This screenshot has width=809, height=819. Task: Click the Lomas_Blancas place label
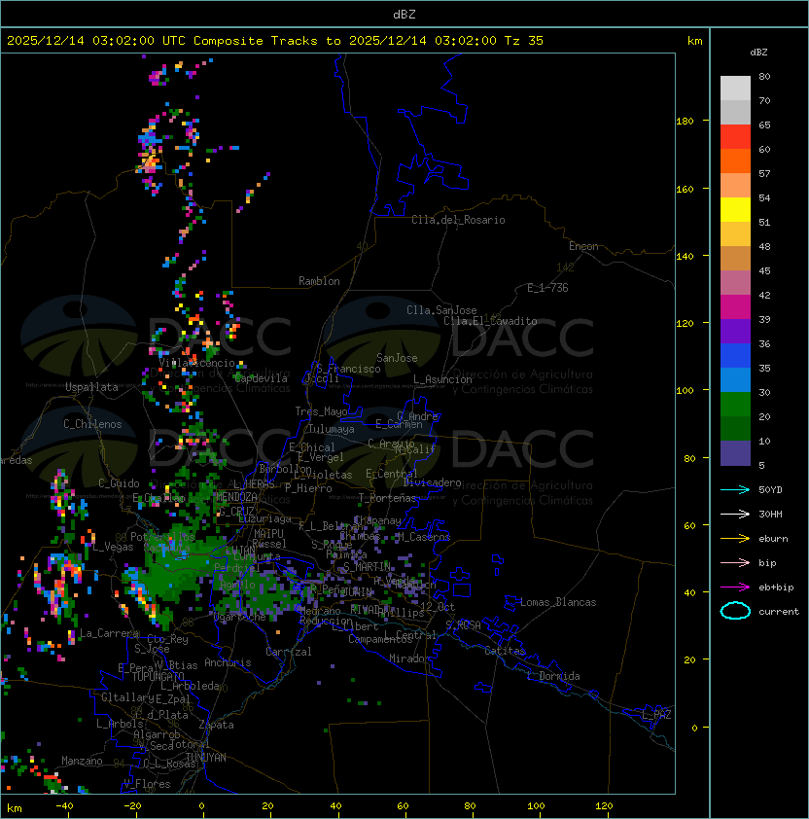pyautogui.click(x=558, y=602)
